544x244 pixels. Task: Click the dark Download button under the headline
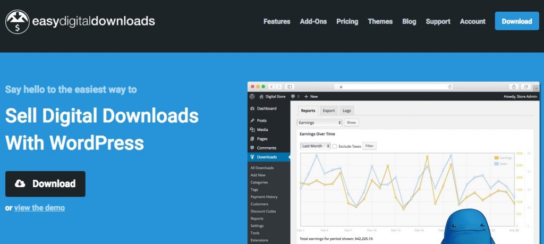point(45,184)
